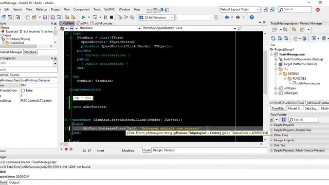Click the Save All icon
The image size is (329, 185).
pos(53,17)
